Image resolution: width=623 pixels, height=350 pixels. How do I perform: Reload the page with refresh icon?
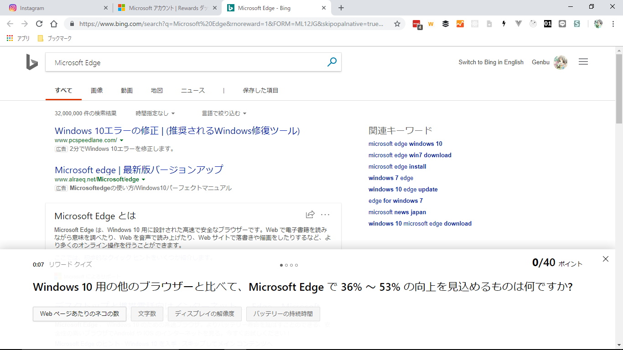pos(39,24)
